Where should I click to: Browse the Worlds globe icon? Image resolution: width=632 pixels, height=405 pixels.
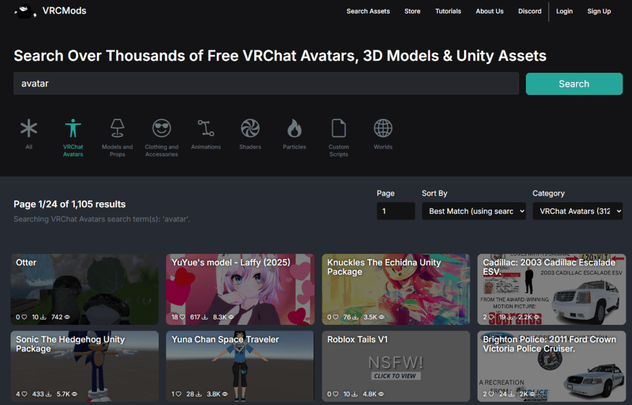383,129
